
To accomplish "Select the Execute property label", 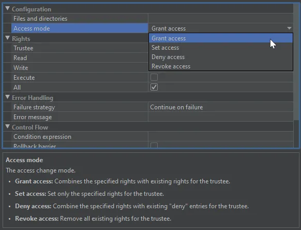I will 24,78.
